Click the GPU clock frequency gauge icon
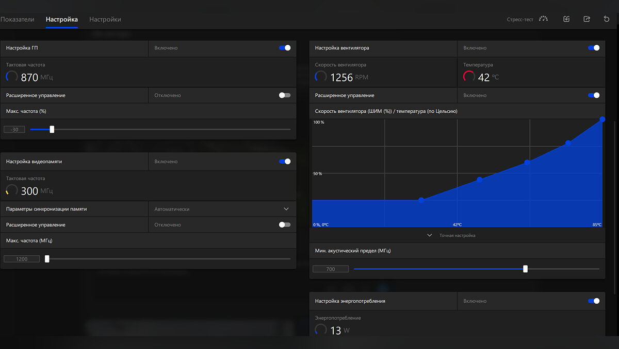The height and width of the screenshot is (349, 619). point(12,77)
